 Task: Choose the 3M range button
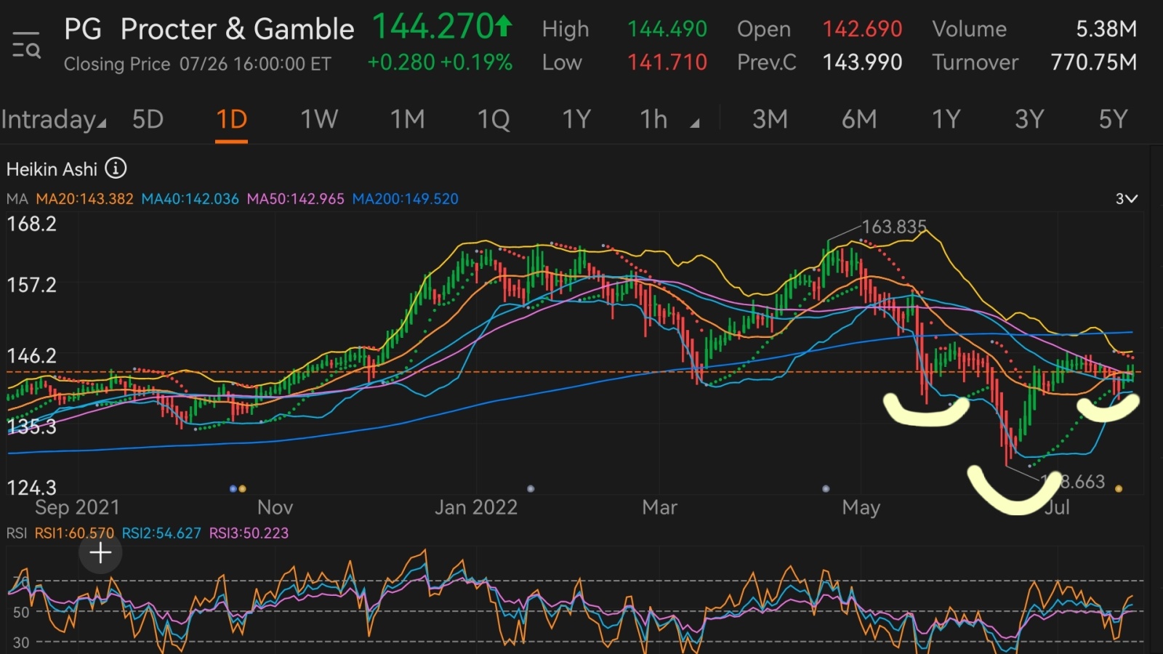coord(770,119)
